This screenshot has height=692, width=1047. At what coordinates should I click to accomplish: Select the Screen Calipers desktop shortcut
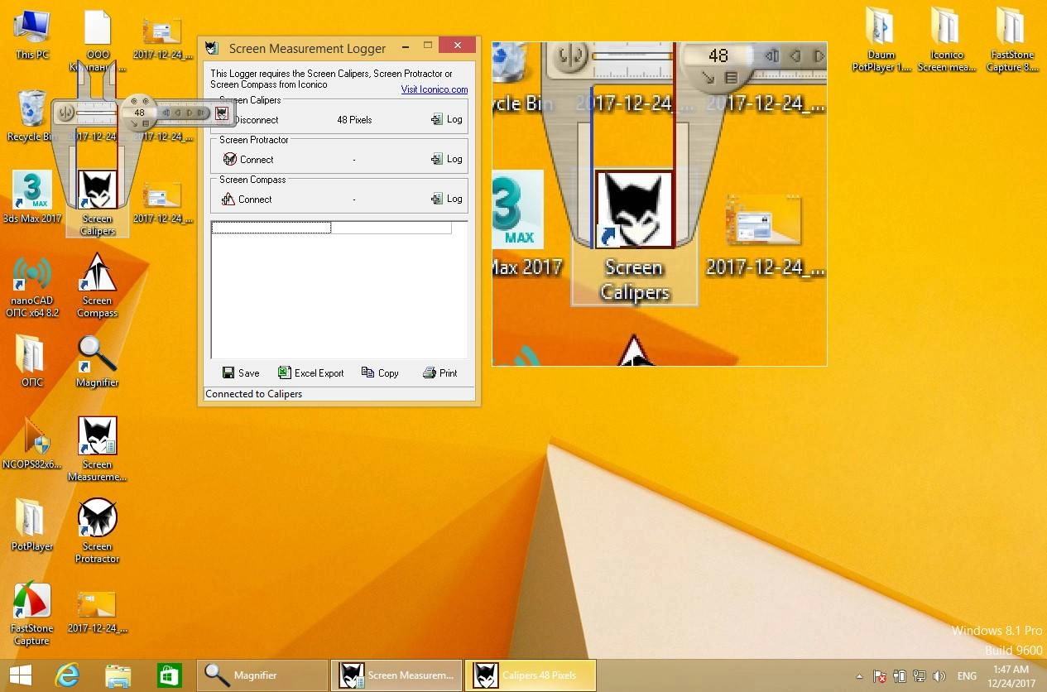97,203
